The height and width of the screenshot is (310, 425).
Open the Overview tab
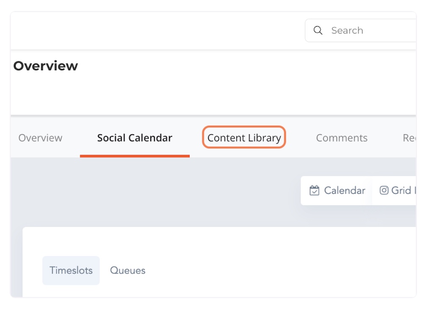40,138
